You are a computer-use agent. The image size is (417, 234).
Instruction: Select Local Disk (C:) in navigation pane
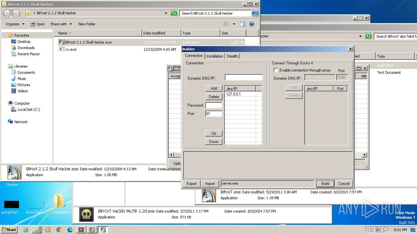coord(29,110)
